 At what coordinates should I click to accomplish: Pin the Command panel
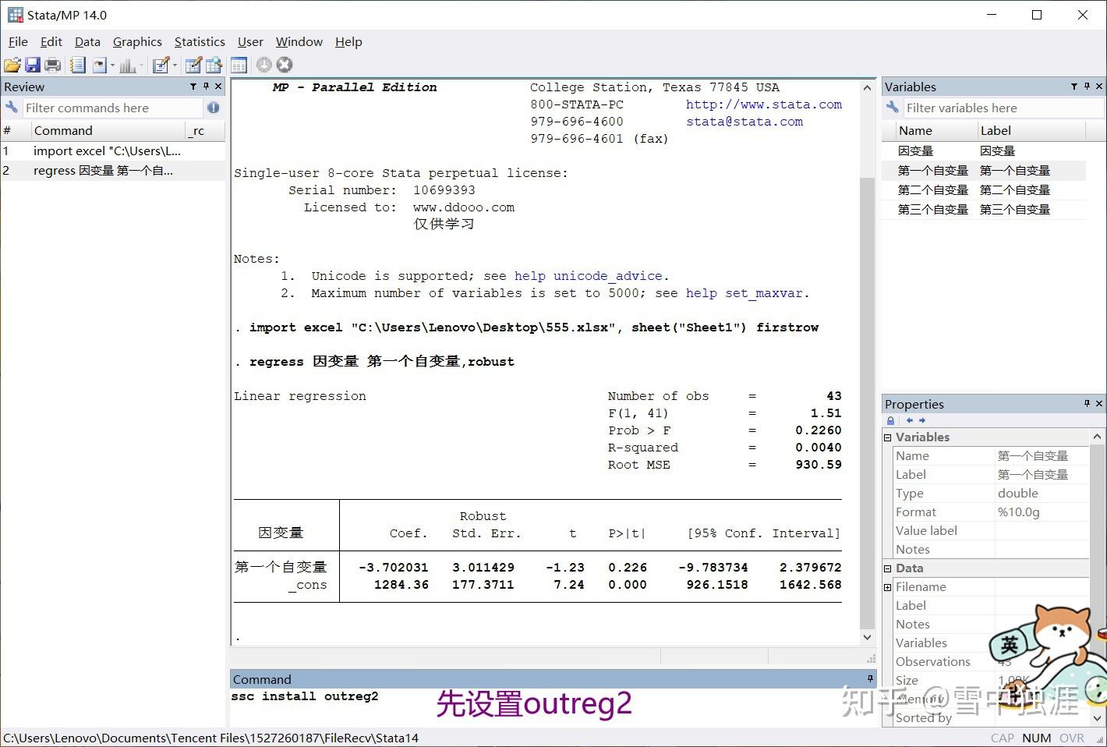click(x=870, y=679)
